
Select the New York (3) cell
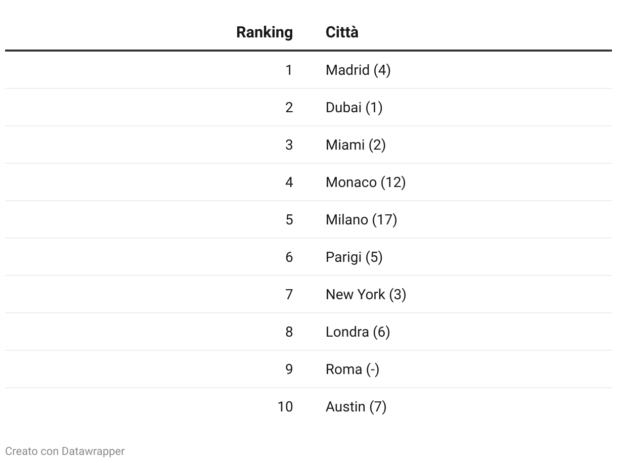[366, 294]
